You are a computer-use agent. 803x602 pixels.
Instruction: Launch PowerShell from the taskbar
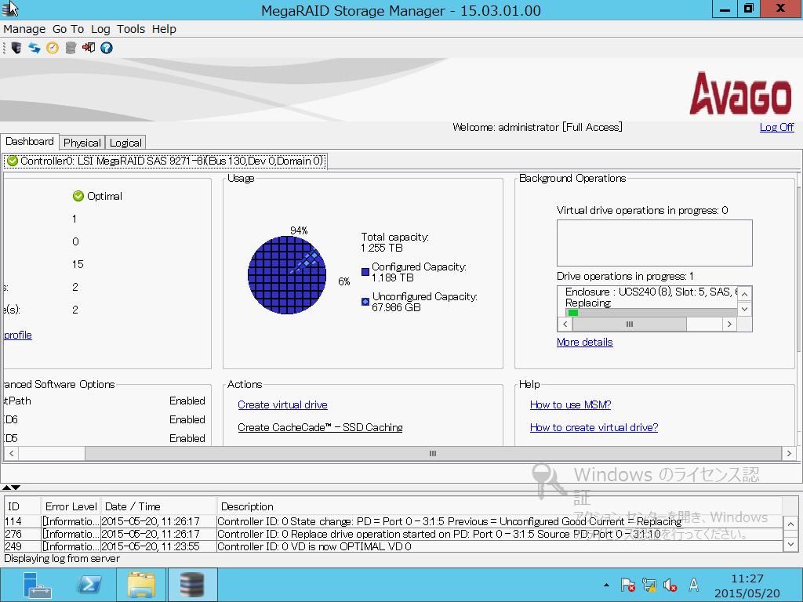[x=89, y=585]
